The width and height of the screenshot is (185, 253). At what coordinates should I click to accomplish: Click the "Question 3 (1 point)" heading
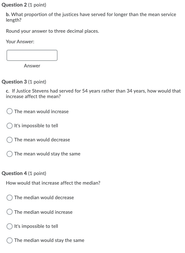24,81
